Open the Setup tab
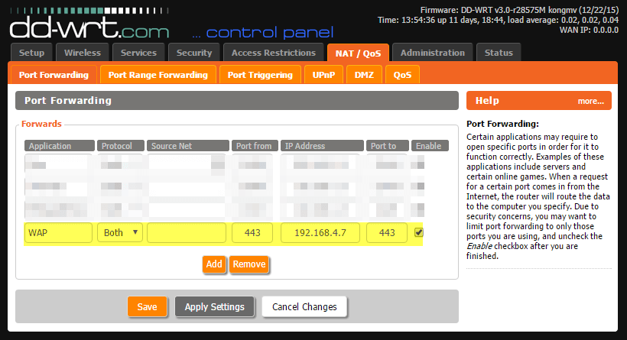Screen dimensions: 627x340 pos(32,53)
